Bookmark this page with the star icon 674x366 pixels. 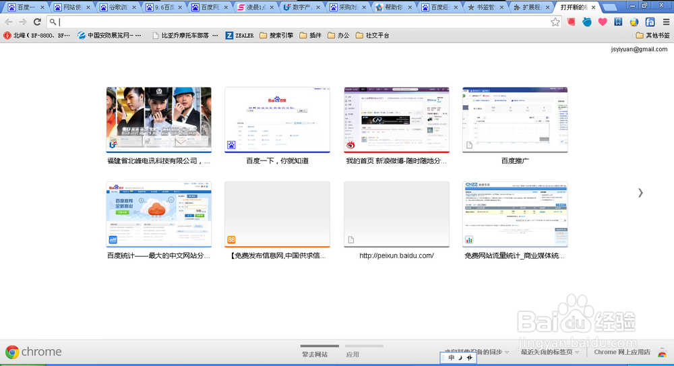555,22
